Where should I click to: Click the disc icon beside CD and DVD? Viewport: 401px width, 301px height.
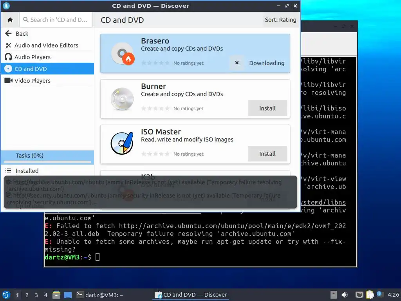point(8,69)
